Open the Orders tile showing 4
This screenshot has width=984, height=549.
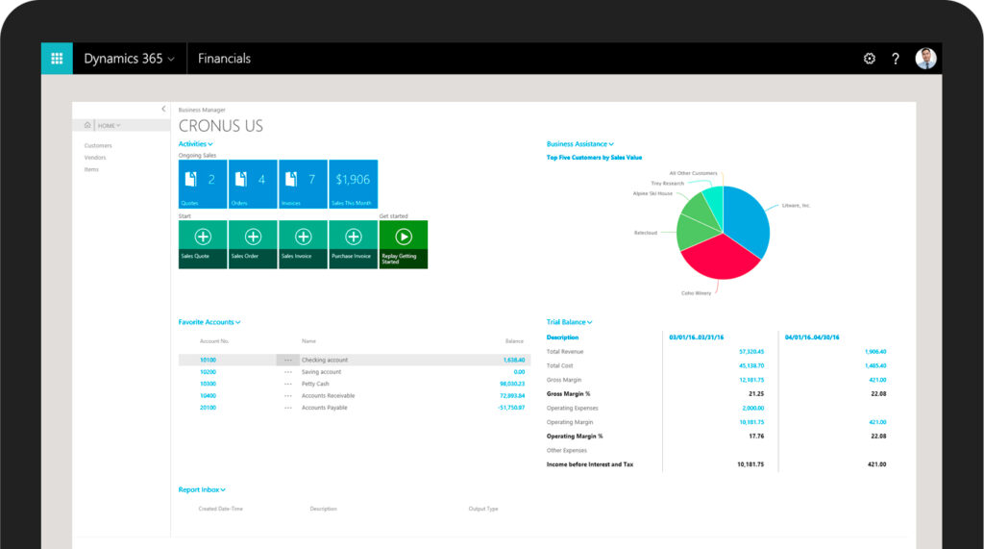(253, 184)
